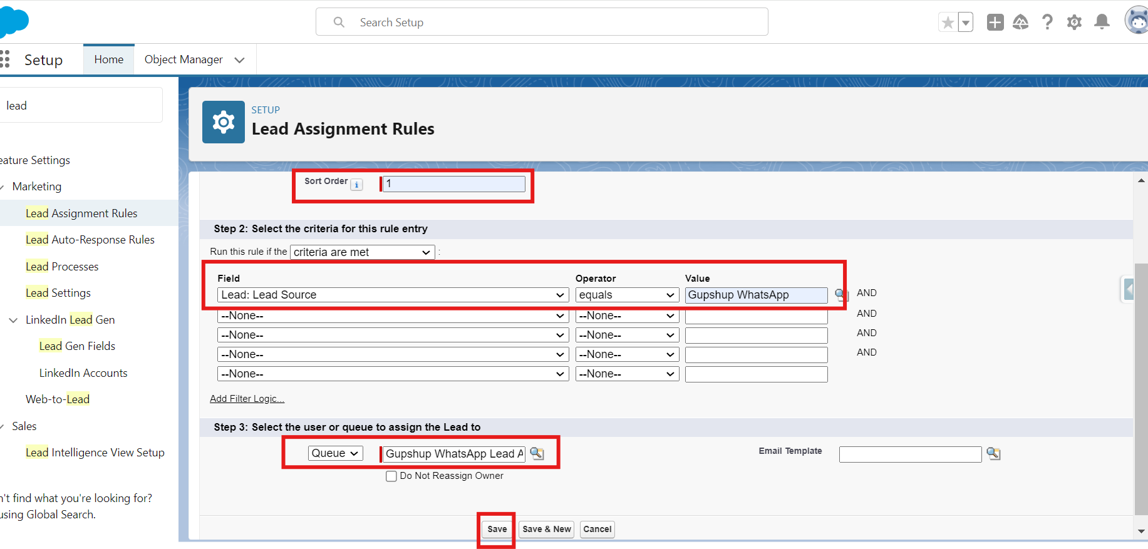The image size is (1148, 549).
Task: Click the Salesforce cloud logo
Action: coord(14,22)
